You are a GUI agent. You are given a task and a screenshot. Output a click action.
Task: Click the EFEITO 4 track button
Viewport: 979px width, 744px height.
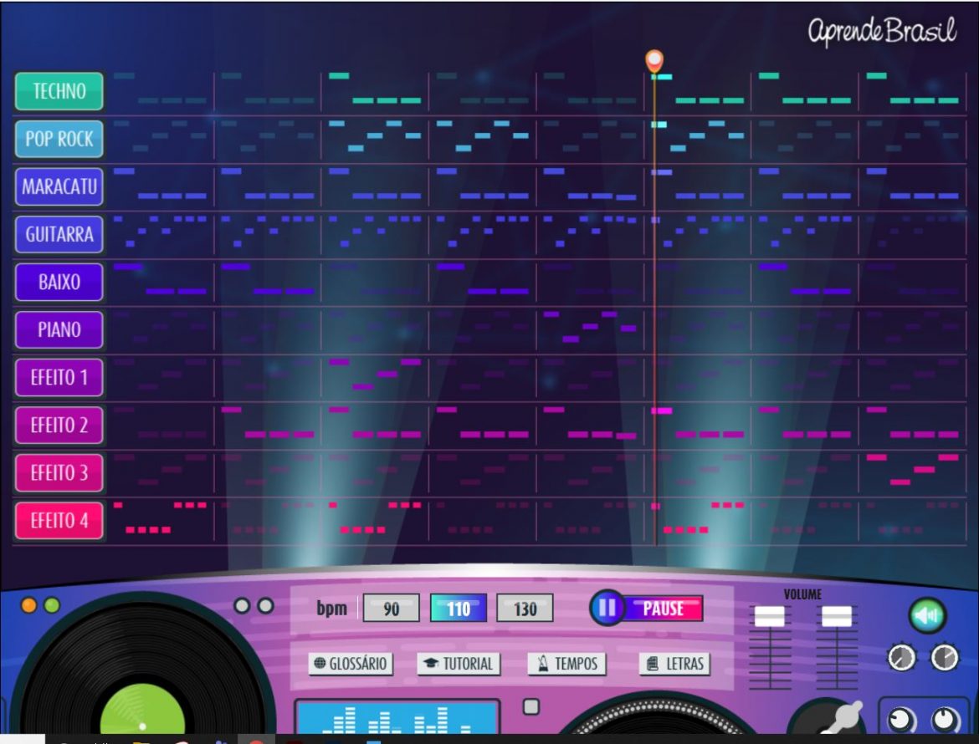pyautogui.click(x=59, y=520)
